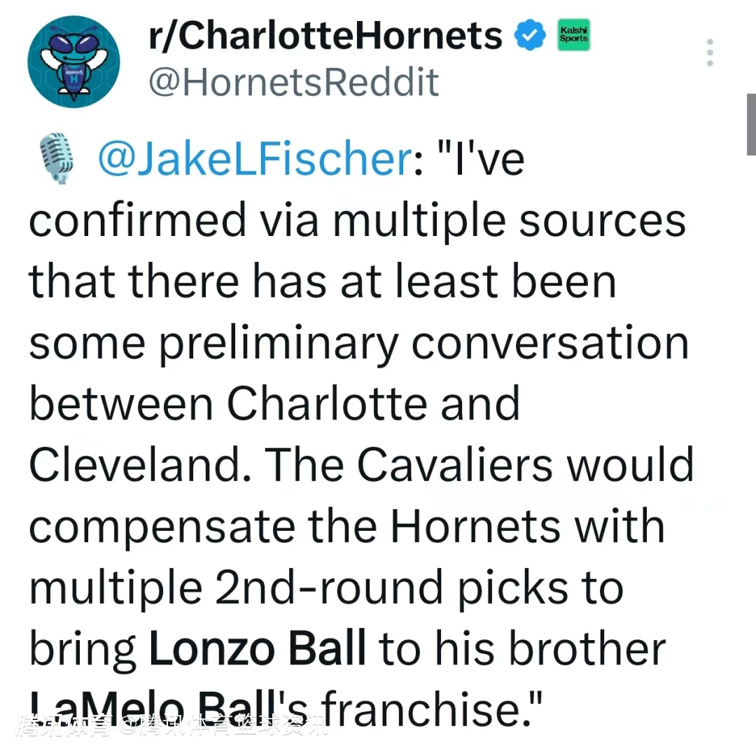Open the three-dot more options menu
The image size is (756, 750).
click(x=710, y=53)
